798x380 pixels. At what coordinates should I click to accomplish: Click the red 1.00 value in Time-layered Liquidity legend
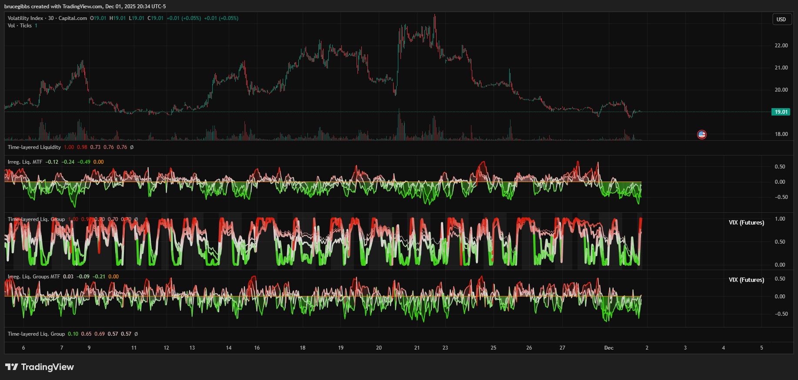tap(69, 147)
